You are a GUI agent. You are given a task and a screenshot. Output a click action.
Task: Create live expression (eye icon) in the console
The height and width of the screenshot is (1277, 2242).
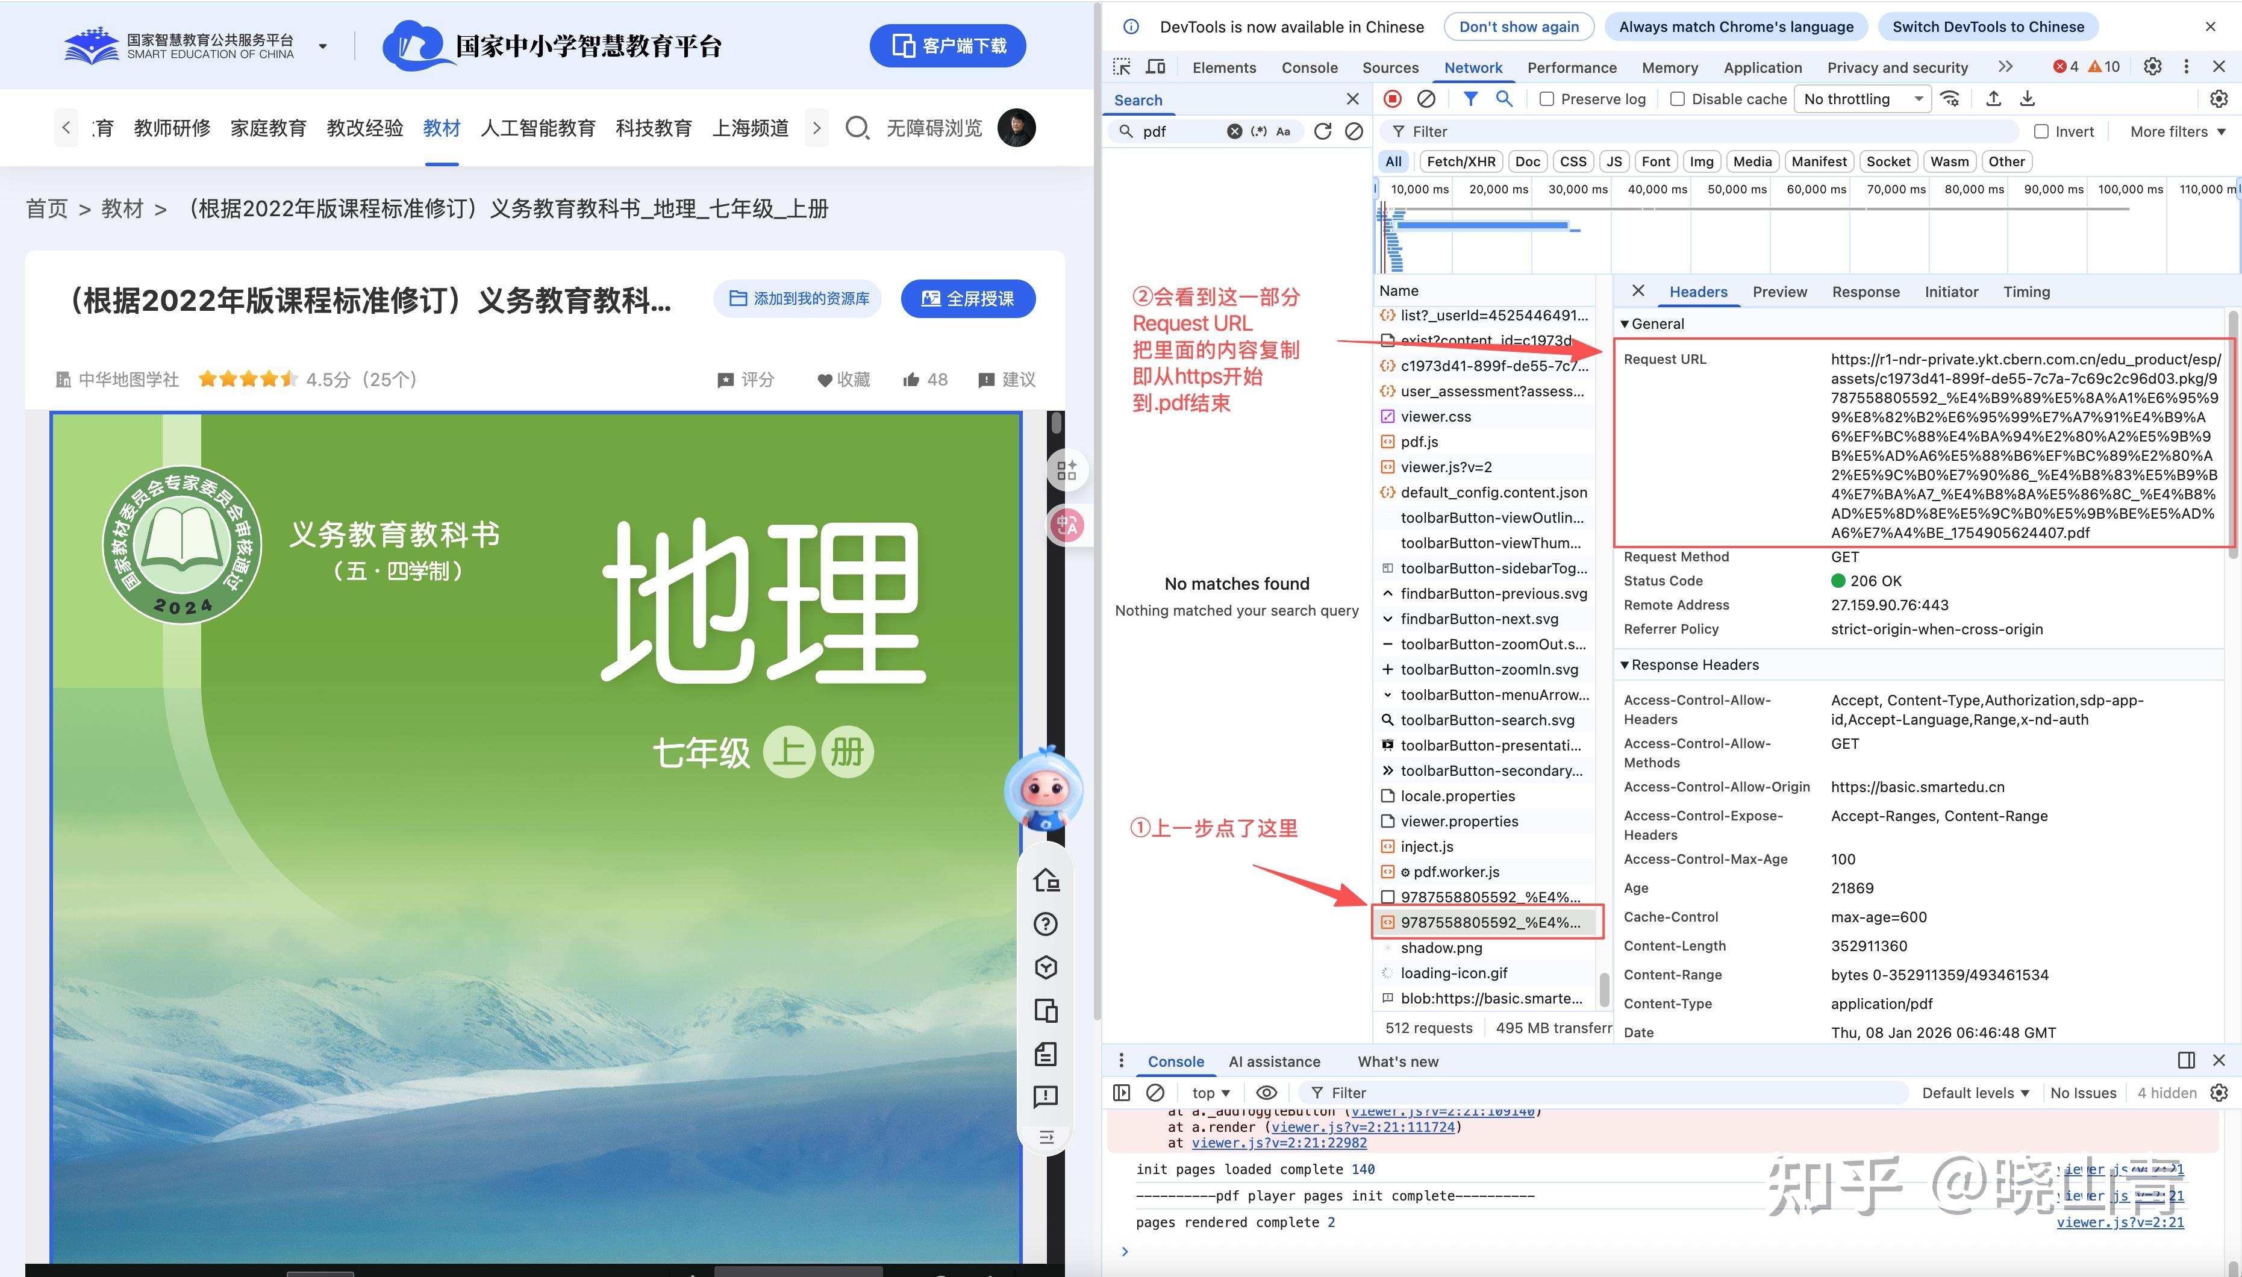(1266, 1093)
